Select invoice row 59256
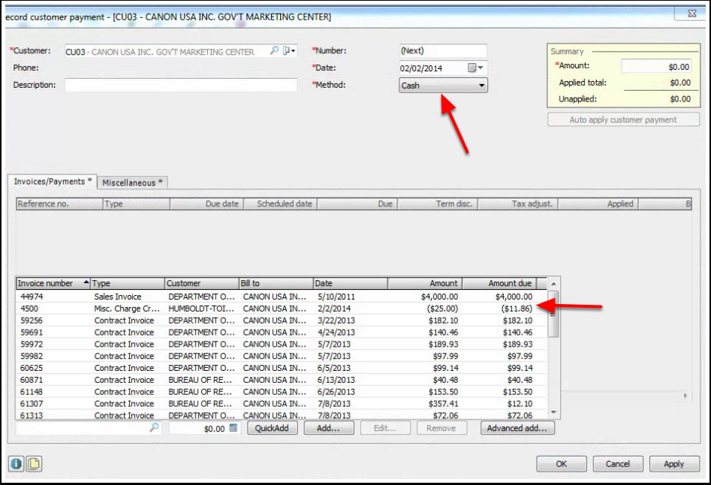 coord(282,321)
